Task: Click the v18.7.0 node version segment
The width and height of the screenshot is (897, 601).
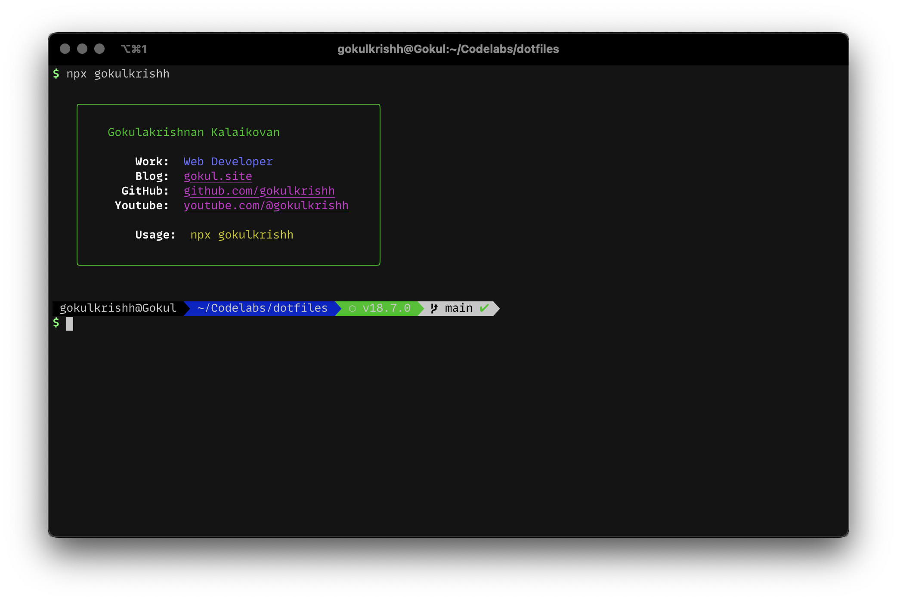Action: click(x=386, y=308)
